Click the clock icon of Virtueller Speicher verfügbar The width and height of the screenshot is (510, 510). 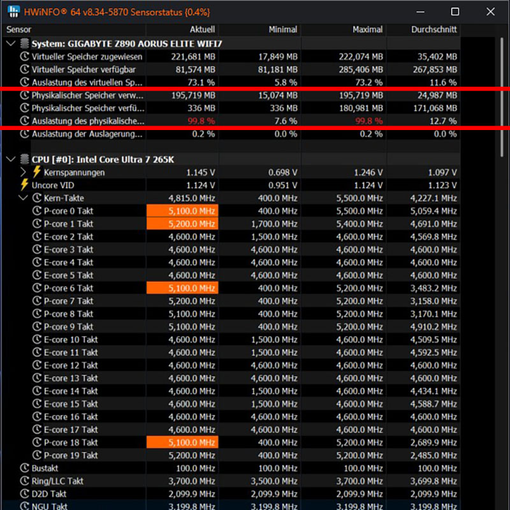click(24, 69)
